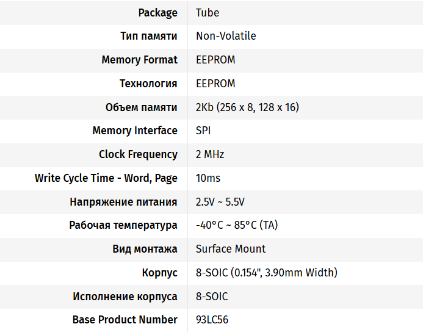Click the "Memory Format" label

139,60
